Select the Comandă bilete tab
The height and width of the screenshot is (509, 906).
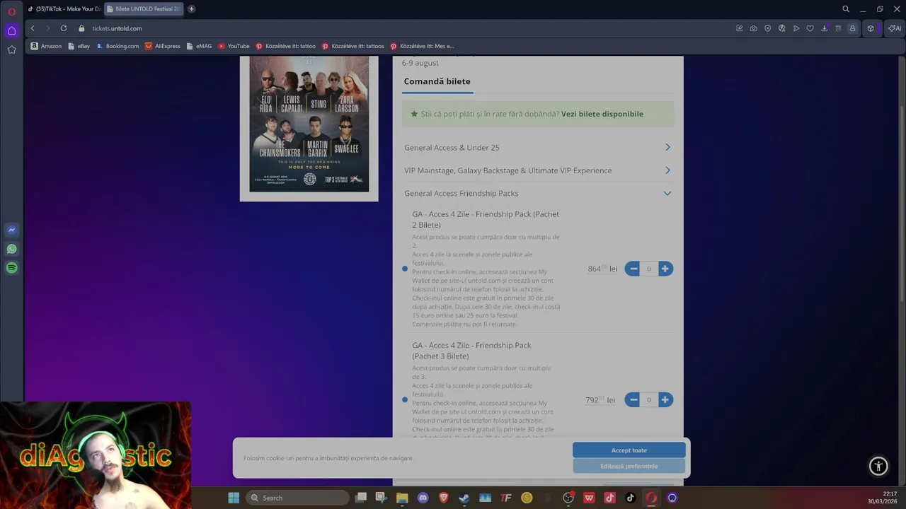point(437,81)
